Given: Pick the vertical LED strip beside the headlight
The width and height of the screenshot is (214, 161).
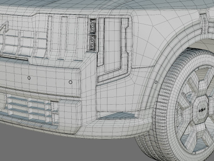Looking at the screenshot, I should 93,34.
